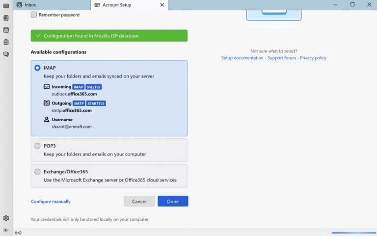Click the incoming IMAP protocol badge
Image resolution: width=377 pixels, height=236 pixels.
point(79,87)
